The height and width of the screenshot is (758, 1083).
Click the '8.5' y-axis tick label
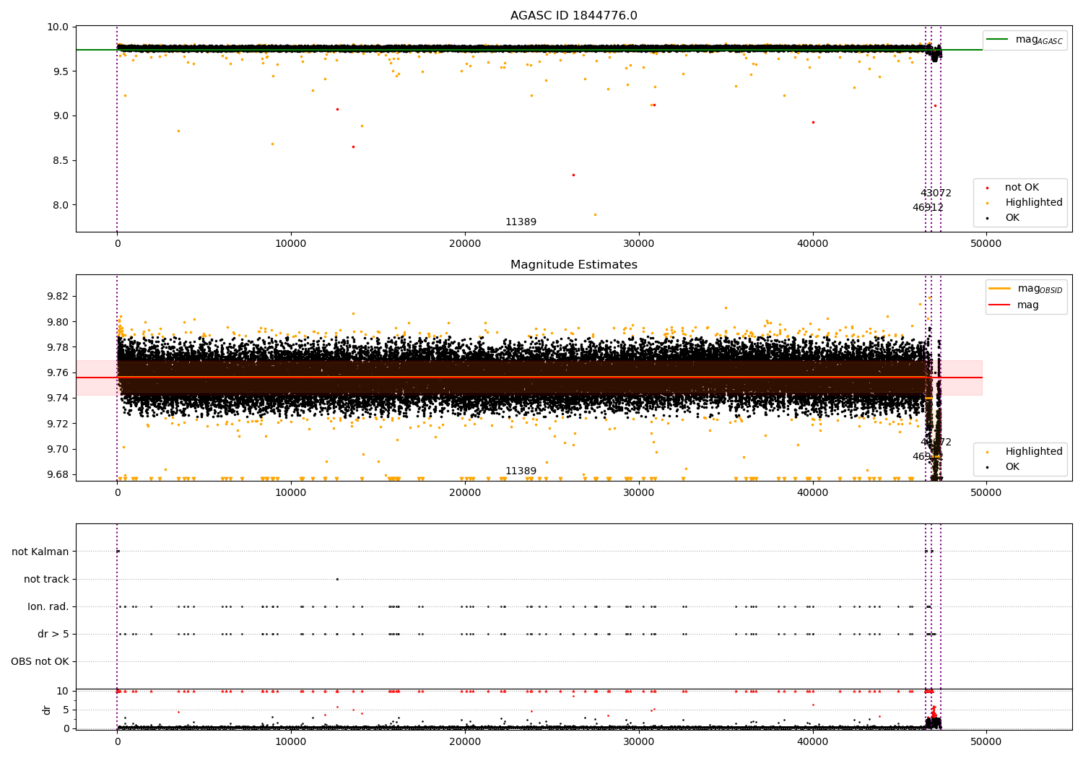pyautogui.click(x=61, y=160)
